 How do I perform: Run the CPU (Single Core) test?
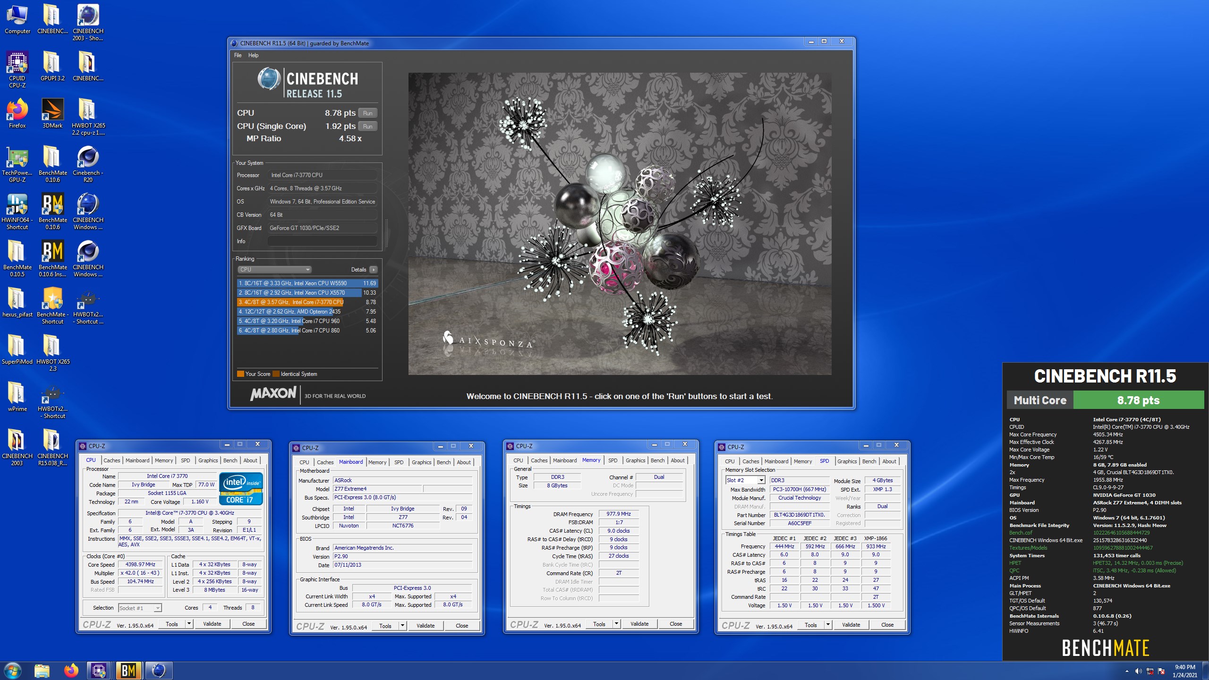(x=368, y=126)
